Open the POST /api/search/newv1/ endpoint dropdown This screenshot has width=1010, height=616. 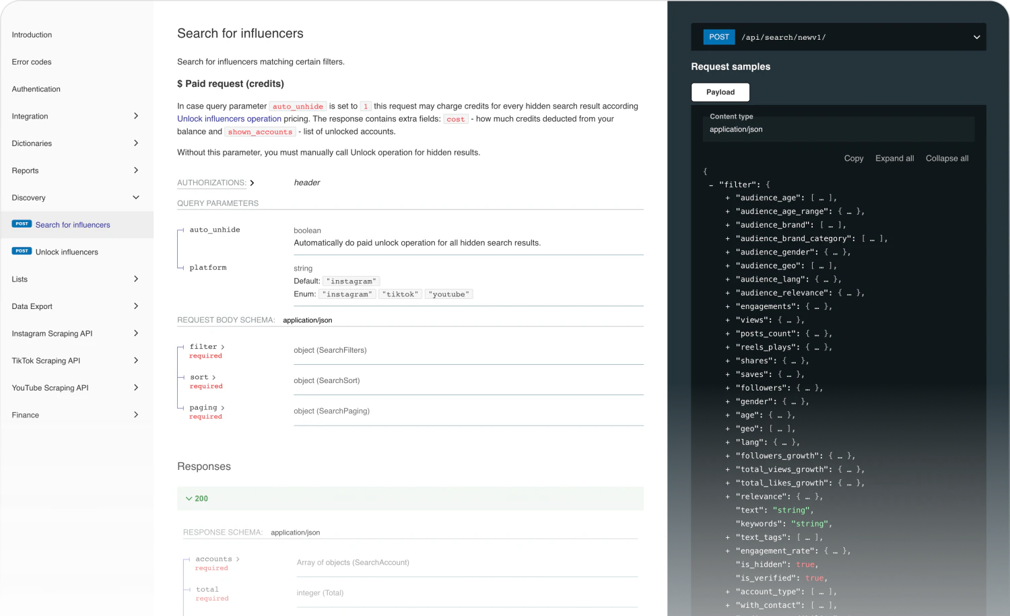tap(838, 37)
